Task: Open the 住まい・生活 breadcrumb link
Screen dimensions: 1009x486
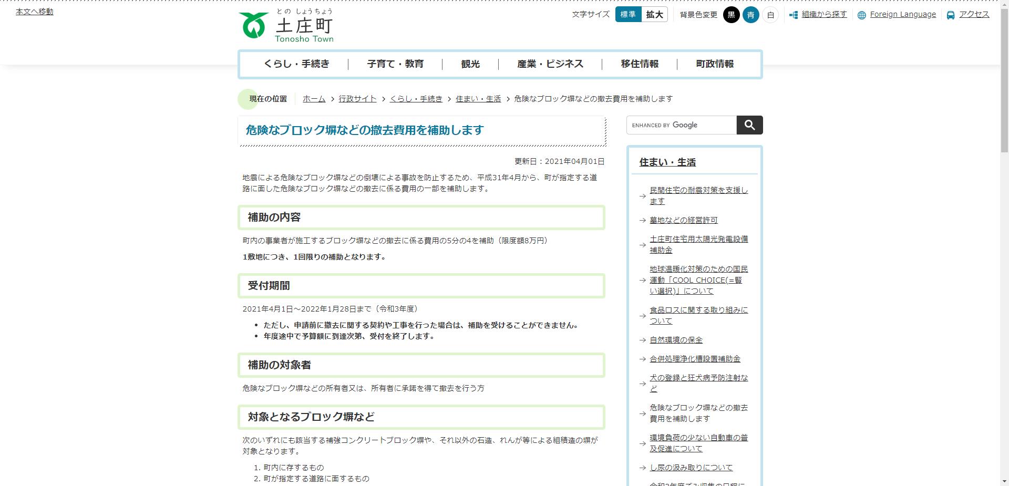Action: (478, 99)
